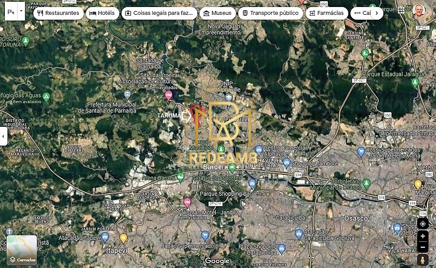Select Ginásio de Esportes José Corrêa pin
Viewport: 436px width, 268px height.
click(232, 167)
